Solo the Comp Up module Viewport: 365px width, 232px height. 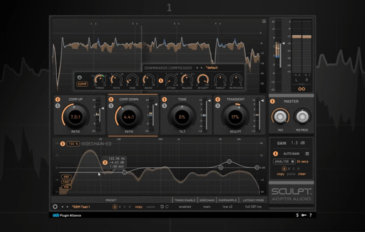coord(57,106)
